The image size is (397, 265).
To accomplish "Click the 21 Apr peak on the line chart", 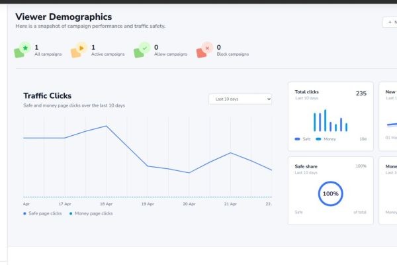I will point(230,153).
